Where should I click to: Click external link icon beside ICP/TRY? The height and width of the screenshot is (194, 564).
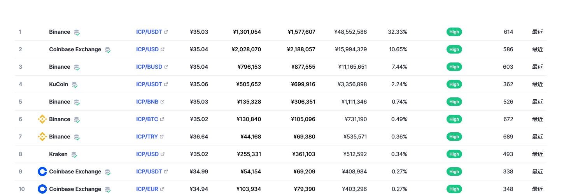point(162,137)
